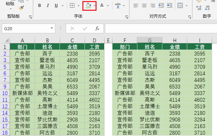Click the Merge and Center icon

click(x=180, y=6)
